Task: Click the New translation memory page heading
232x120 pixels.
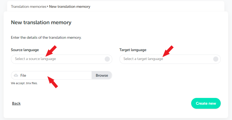Action: coord(41,22)
